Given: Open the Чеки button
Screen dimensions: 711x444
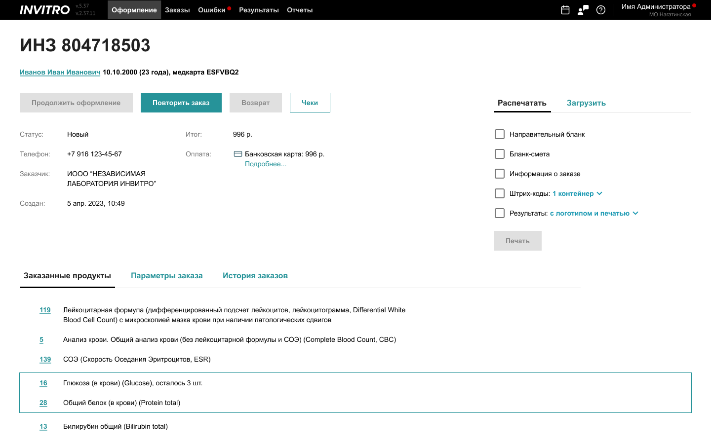Looking at the screenshot, I should click(310, 103).
